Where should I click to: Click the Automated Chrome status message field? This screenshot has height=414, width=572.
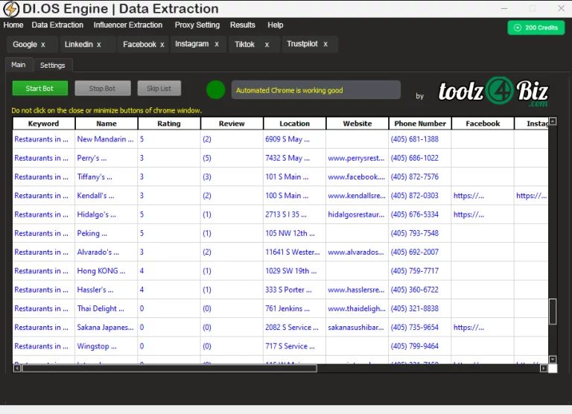(x=316, y=90)
